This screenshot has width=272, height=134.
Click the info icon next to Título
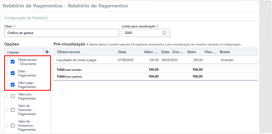(14, 26)
